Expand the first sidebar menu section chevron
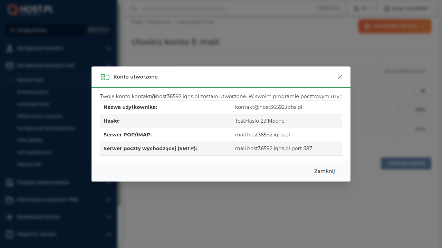This screenshot has height=248, width=442. (x=108, y=49)
